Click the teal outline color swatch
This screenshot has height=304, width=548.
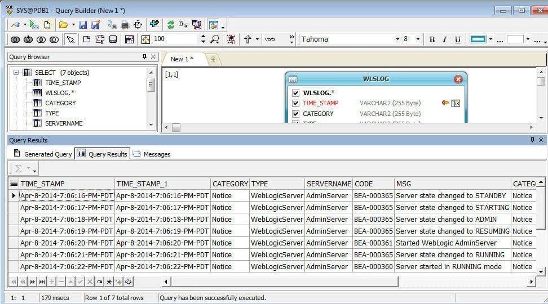[x=478, y=39]
